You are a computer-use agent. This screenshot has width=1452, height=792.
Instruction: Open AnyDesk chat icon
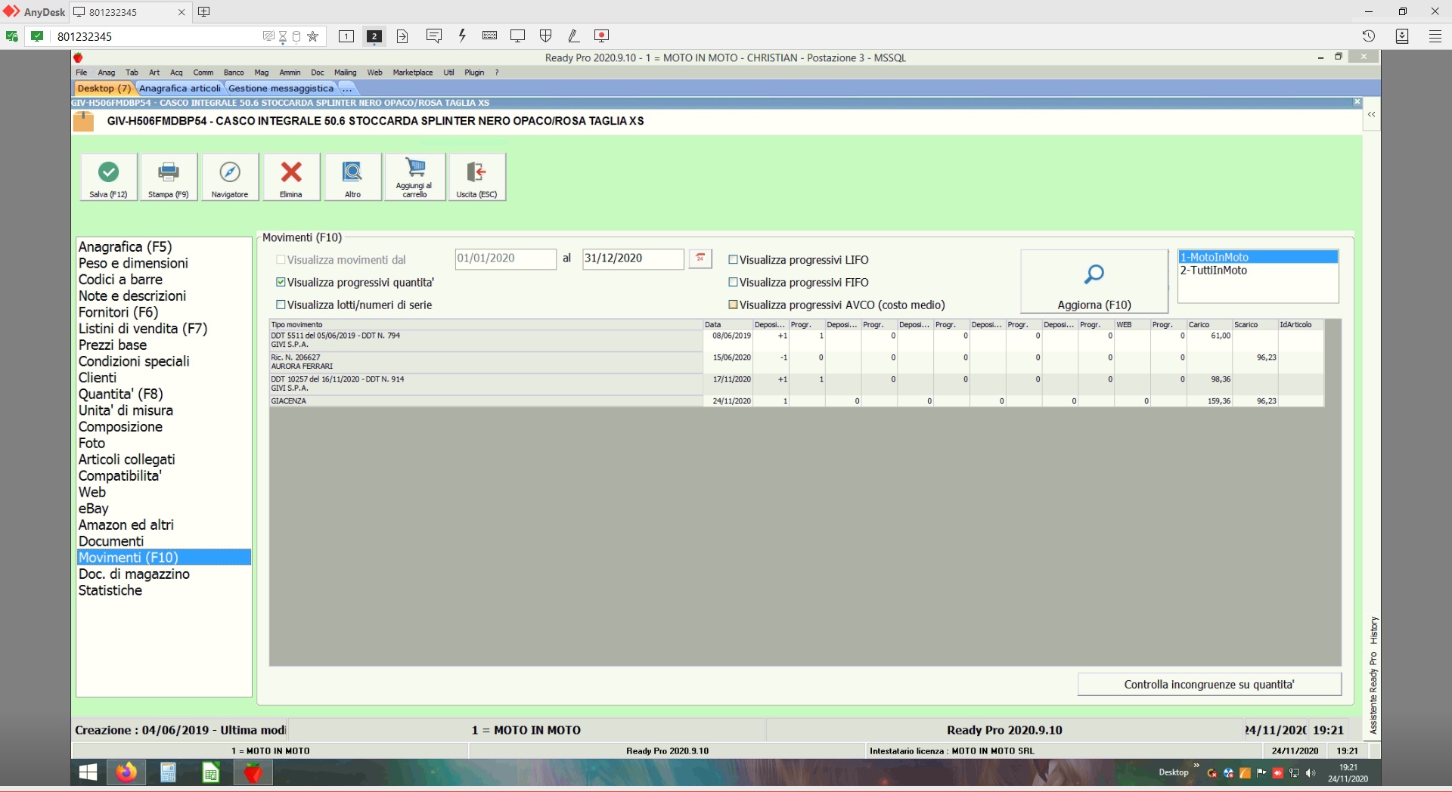[434, 36]
